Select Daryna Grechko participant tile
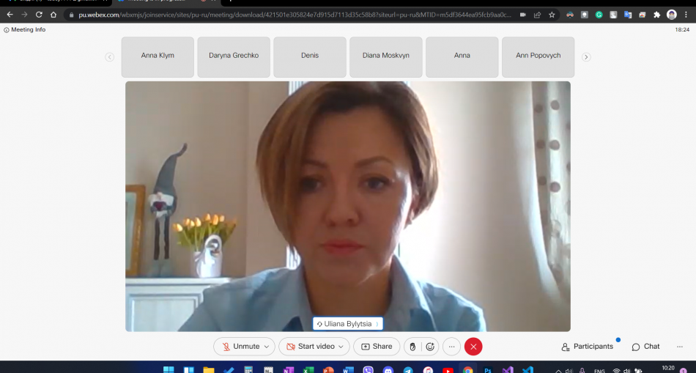Viewport: 696px width, 373px height. point(234,56)
